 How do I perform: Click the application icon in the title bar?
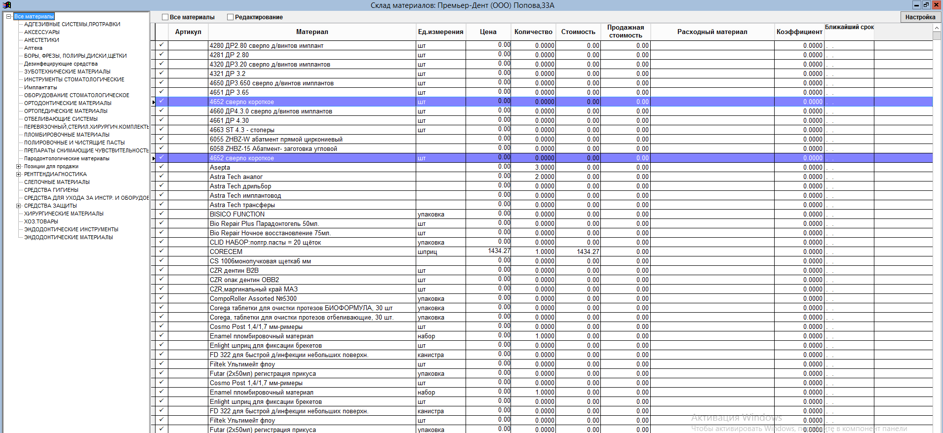click(6, 5)
